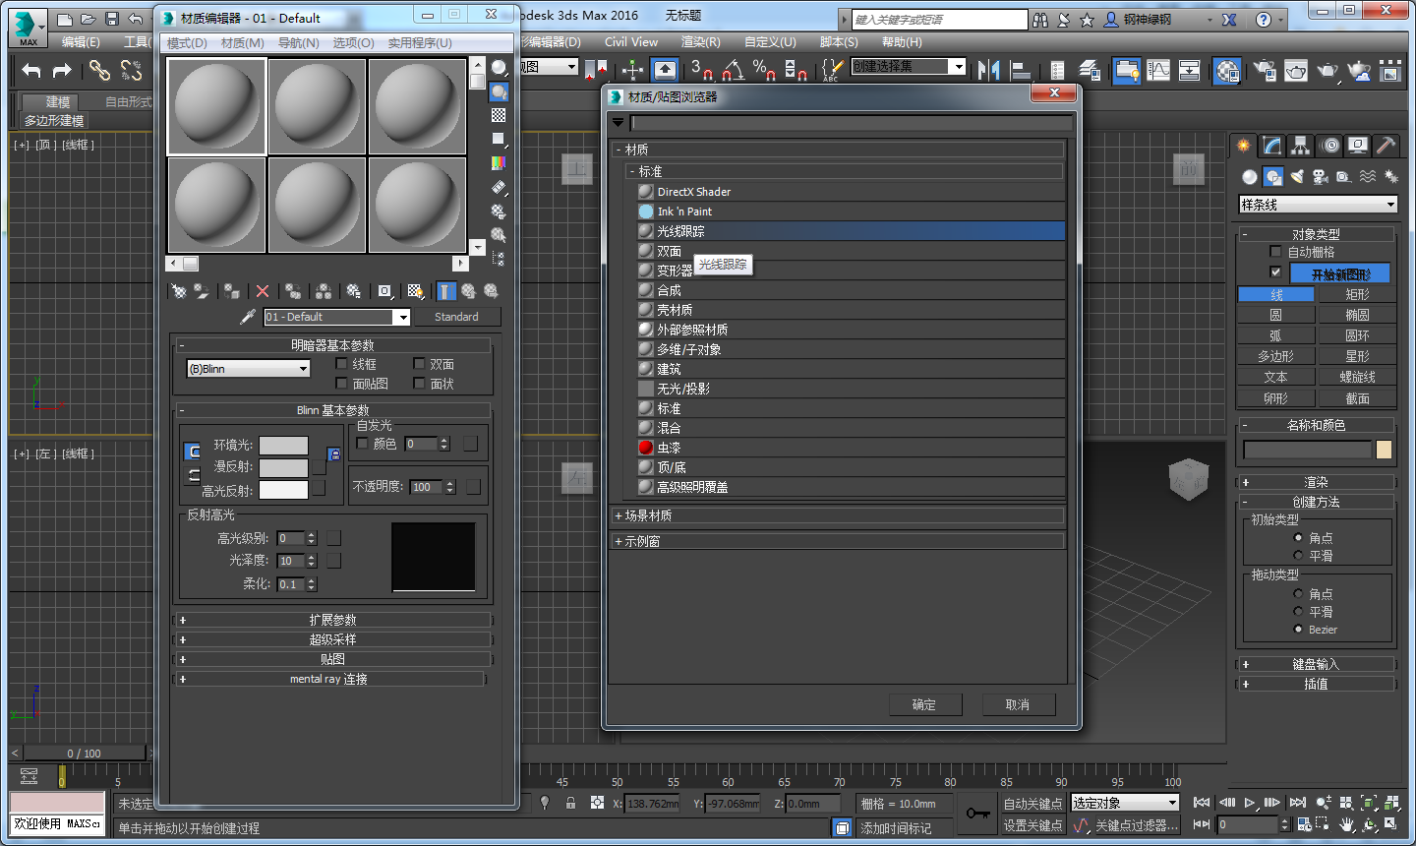Expand the 贴图 rollout
1416x846 pixels.
pos(332,659)
